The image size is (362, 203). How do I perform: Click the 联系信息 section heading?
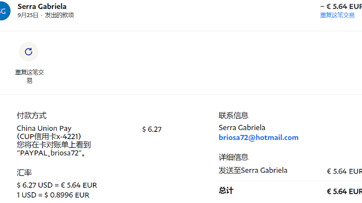click(233, 116)
